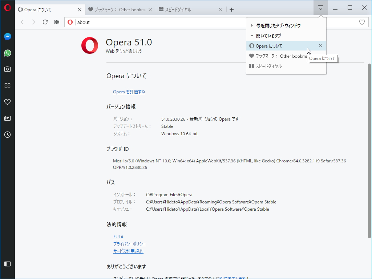Close the Opera について tab
372x279 pixels.
[80, 9]
